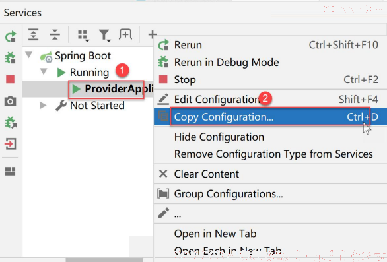Collapse the Running tree group
Viewport: 387px width, 262px height.
(x=44, y=71)
